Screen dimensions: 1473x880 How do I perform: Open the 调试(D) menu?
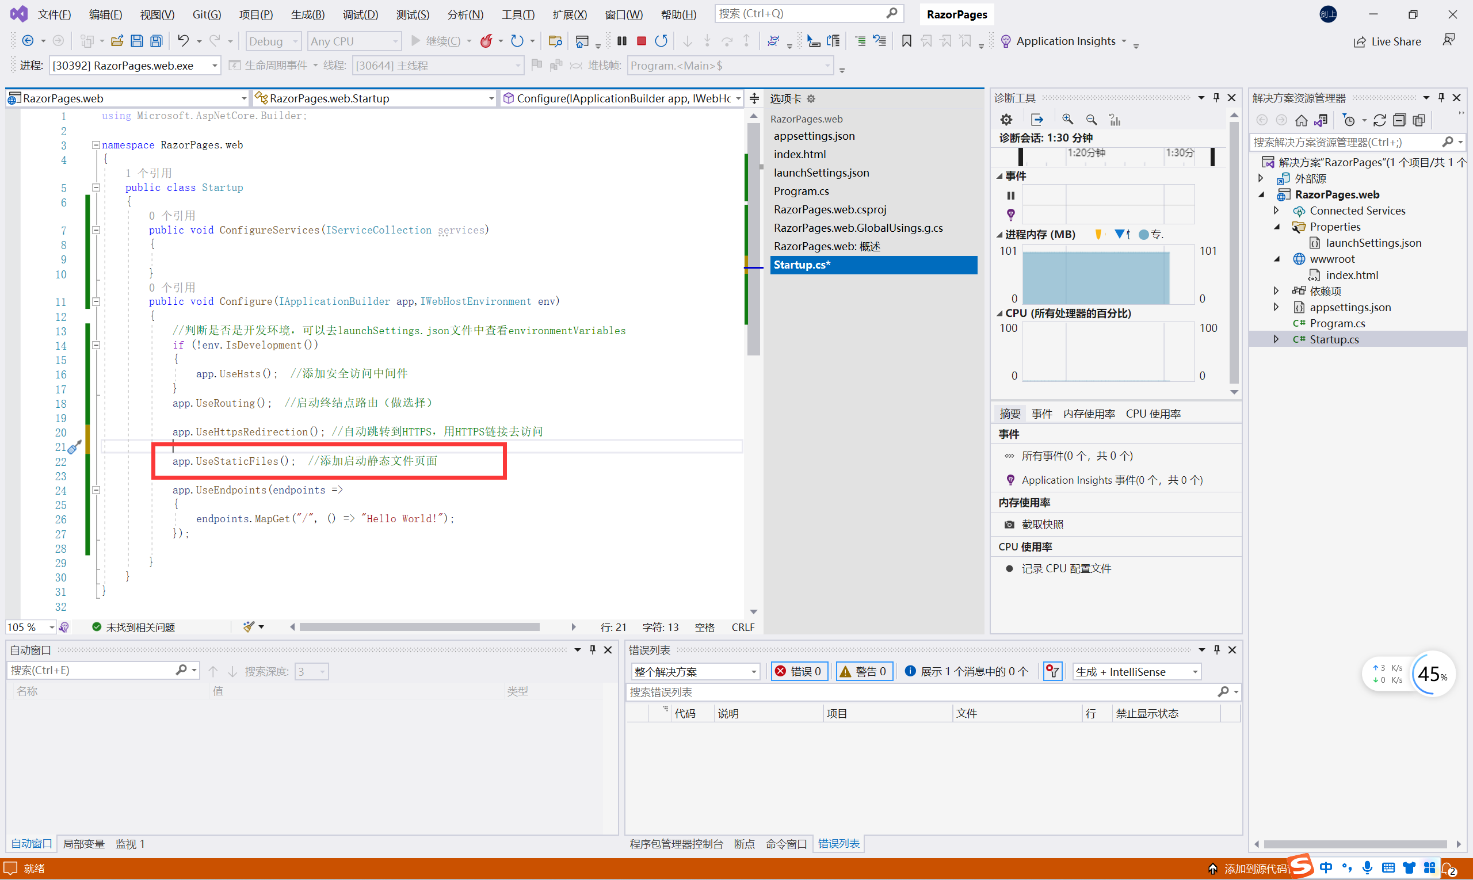click(x=360, y=14)
